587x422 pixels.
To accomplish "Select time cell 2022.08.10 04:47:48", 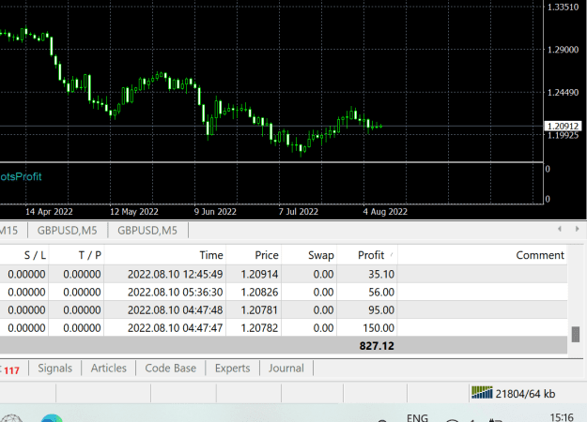I will point(176,310).
